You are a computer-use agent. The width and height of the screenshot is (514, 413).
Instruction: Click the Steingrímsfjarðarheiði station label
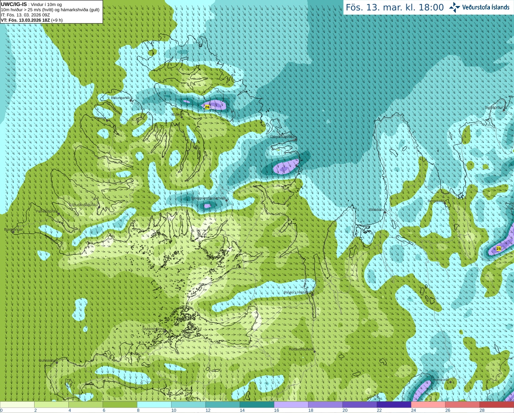[x=208, y=198]
